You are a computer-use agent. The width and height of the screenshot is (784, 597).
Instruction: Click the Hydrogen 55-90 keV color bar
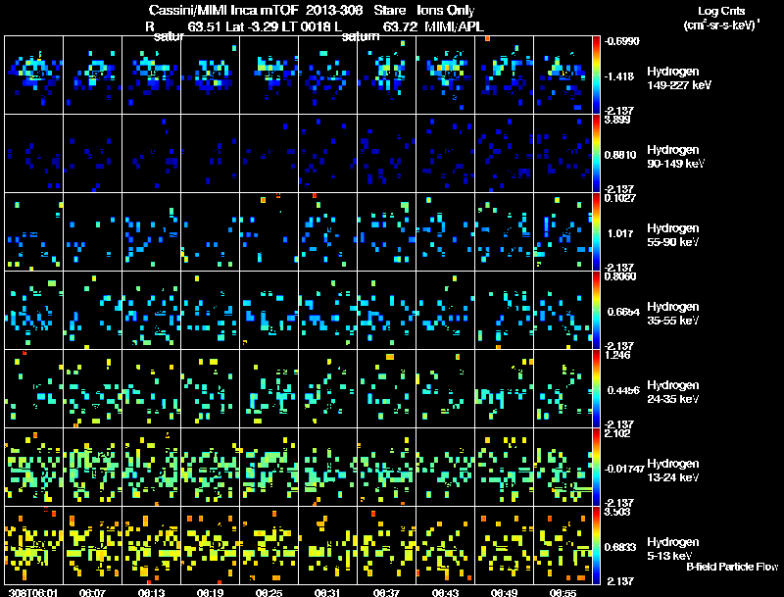(596, 231)
